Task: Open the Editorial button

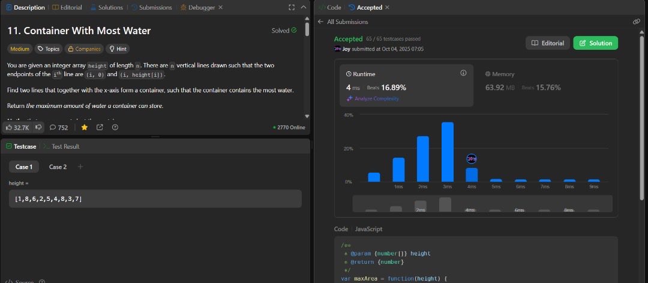Action: 548,43
